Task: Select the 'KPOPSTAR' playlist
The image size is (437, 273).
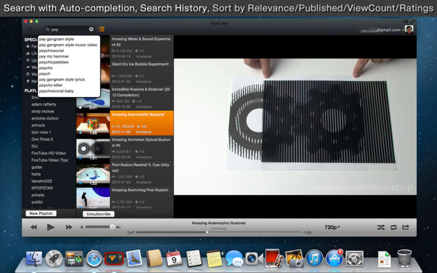Action: pos(42,188)
